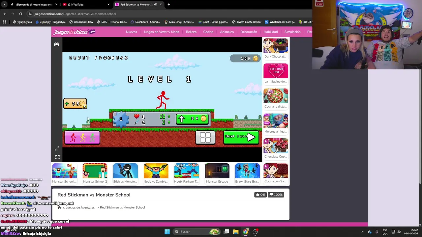Switch to the YouTube browser tab
This screenshot has height=237, width=422.
point(86,5)
